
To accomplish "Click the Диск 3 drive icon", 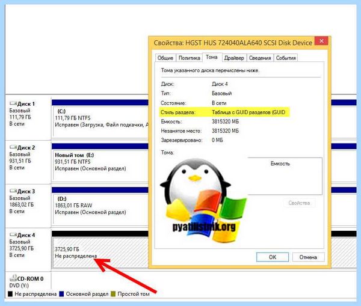I will 13,191.
